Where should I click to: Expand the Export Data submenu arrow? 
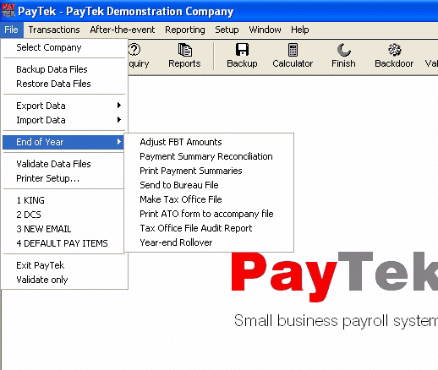119,106
